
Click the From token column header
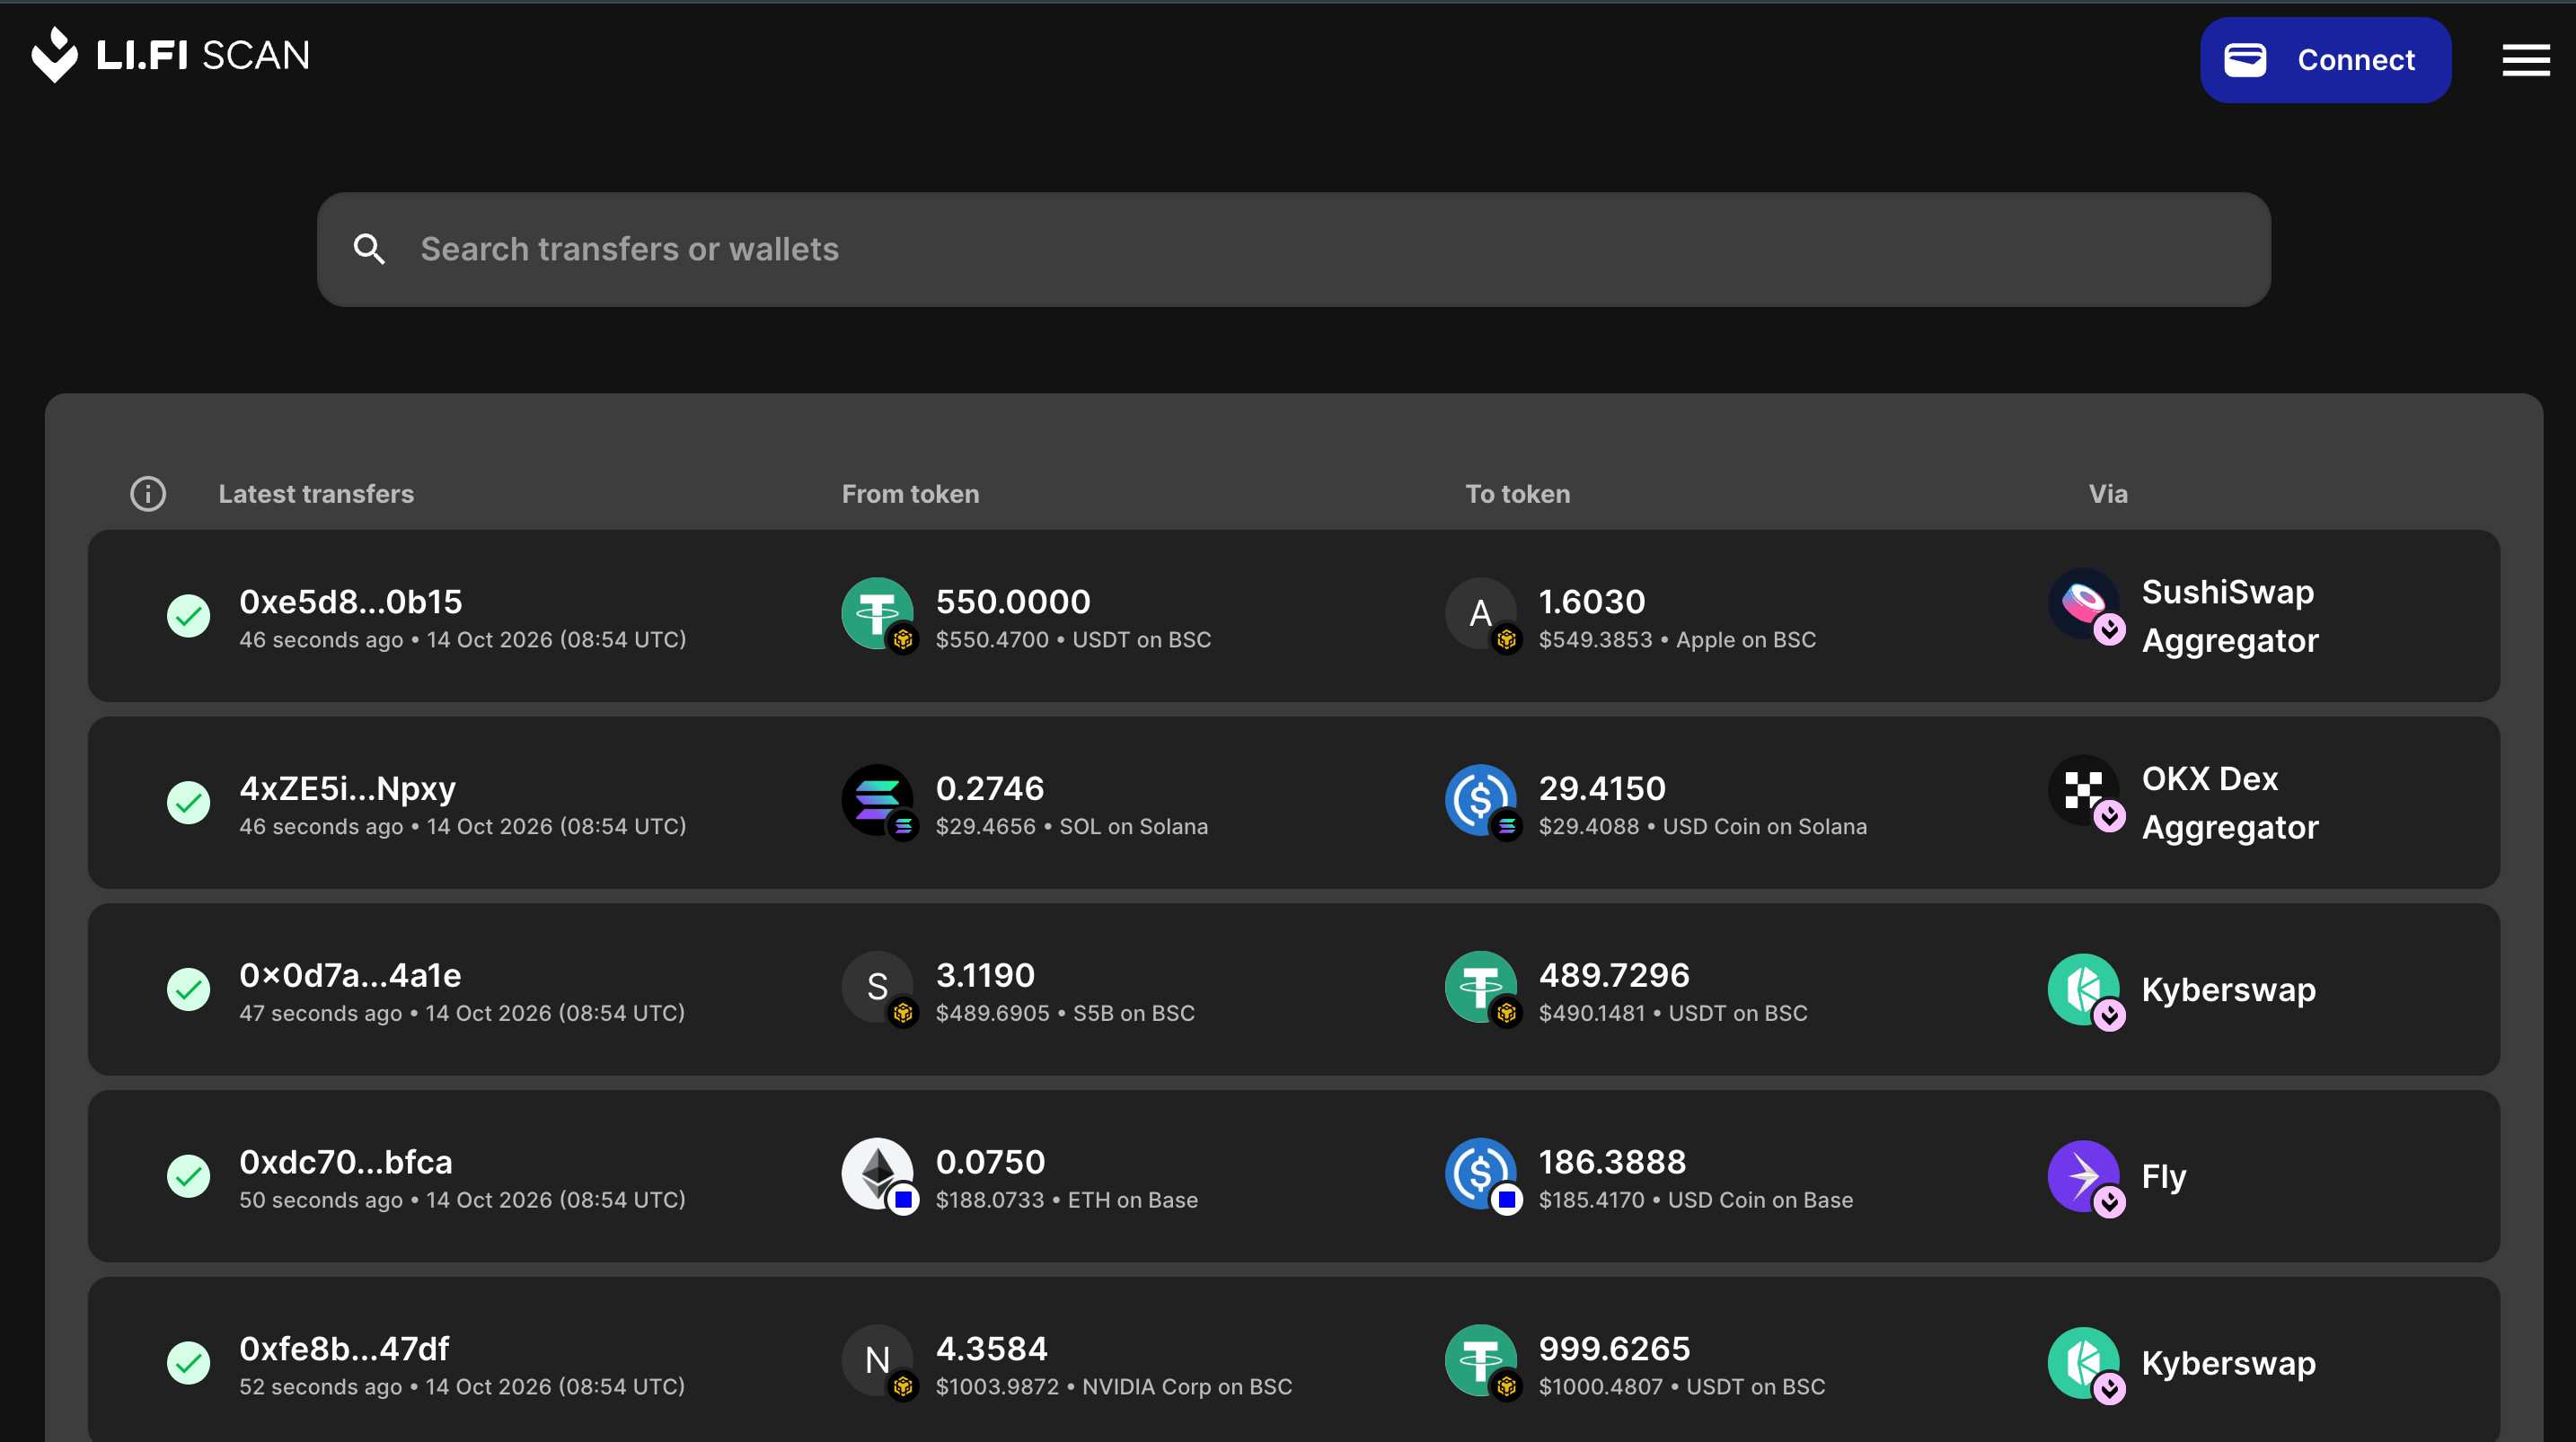(x=910, y=494)
